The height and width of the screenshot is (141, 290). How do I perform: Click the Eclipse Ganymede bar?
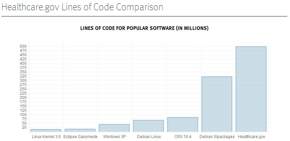coord(80,130)
